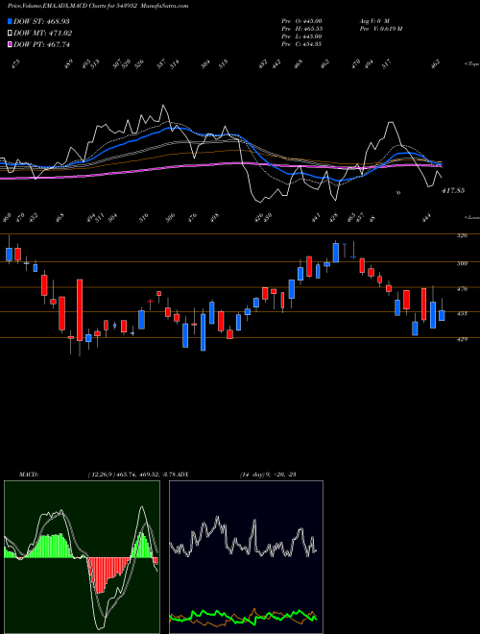Click the 429 price axis label
The height and width of the screenshot is (634, 480).
coord(463,339)
